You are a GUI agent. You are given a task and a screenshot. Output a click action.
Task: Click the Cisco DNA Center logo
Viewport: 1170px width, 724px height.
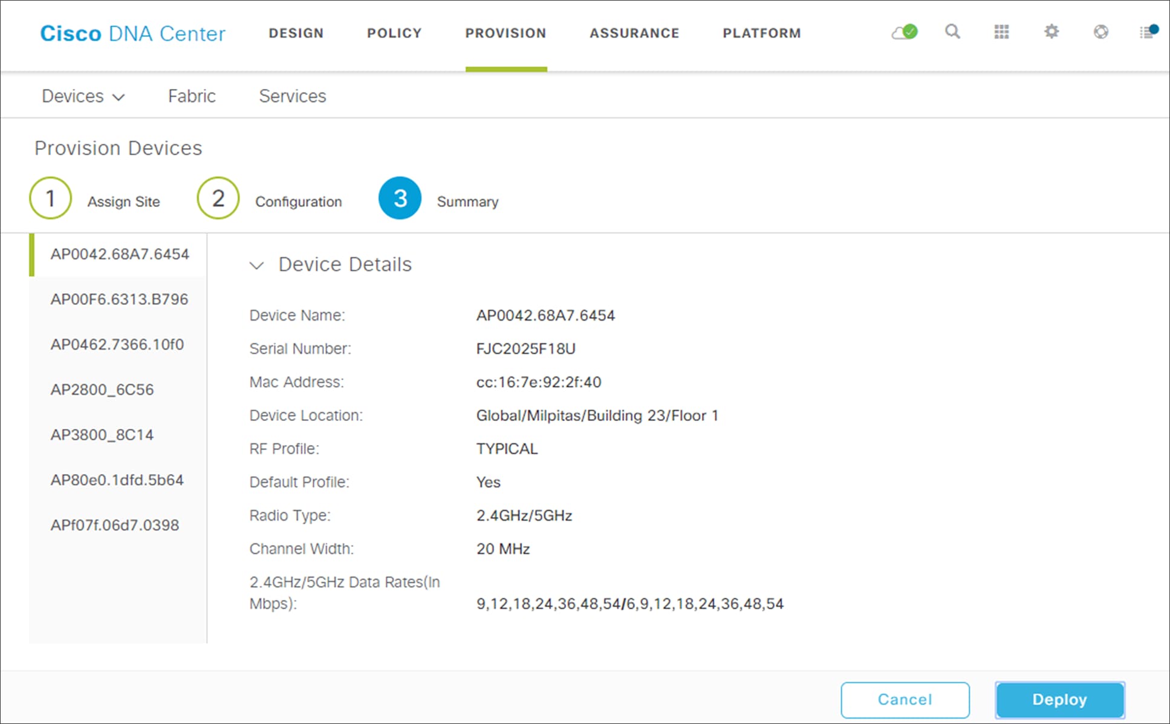132,33
